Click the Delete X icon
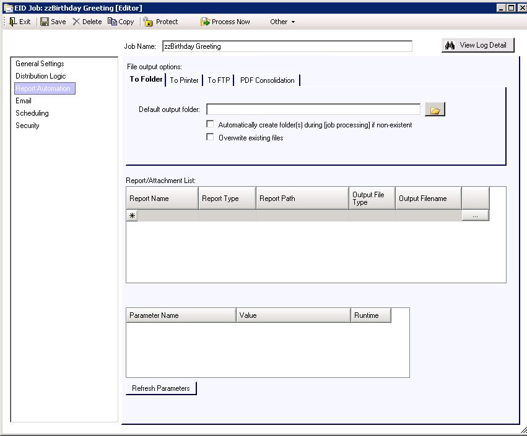The image size is (527, 436). coord(76,22)
